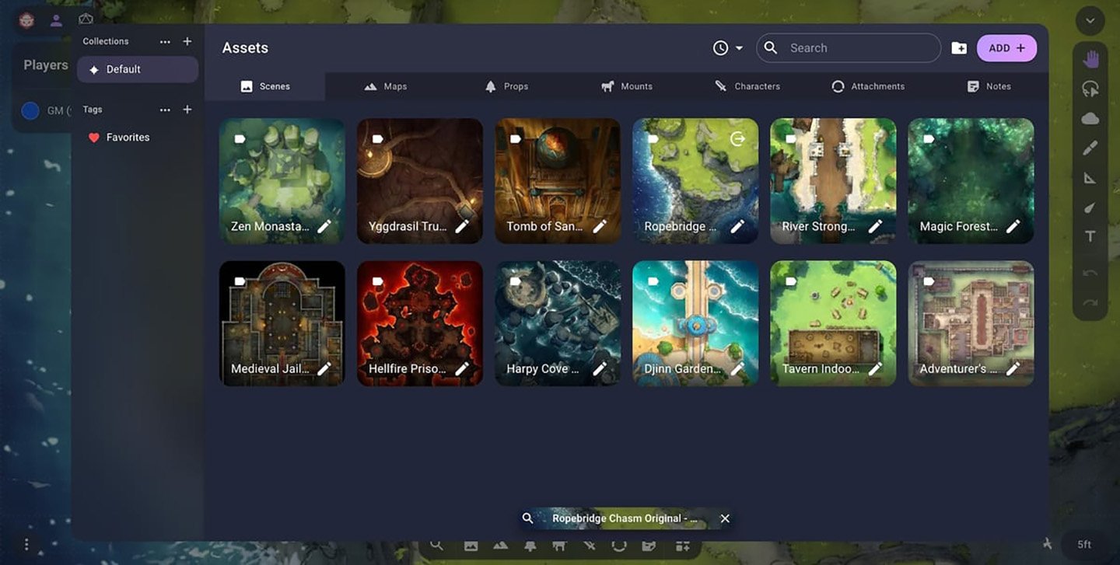The height and width of the screenshot is (565, 1120).
Task: Toggle tag on Medieval Jail scene
Action: (240, 281)
